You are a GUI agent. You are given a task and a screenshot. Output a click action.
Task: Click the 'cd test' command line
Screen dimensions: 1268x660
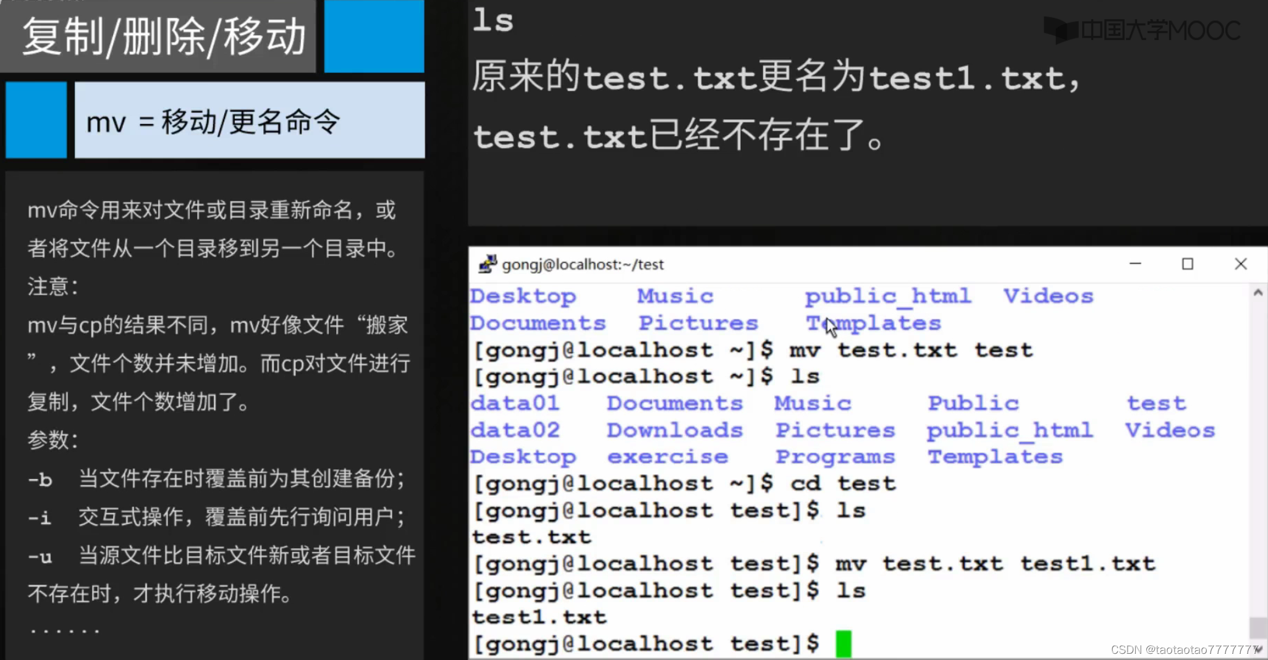pos(684,483)
